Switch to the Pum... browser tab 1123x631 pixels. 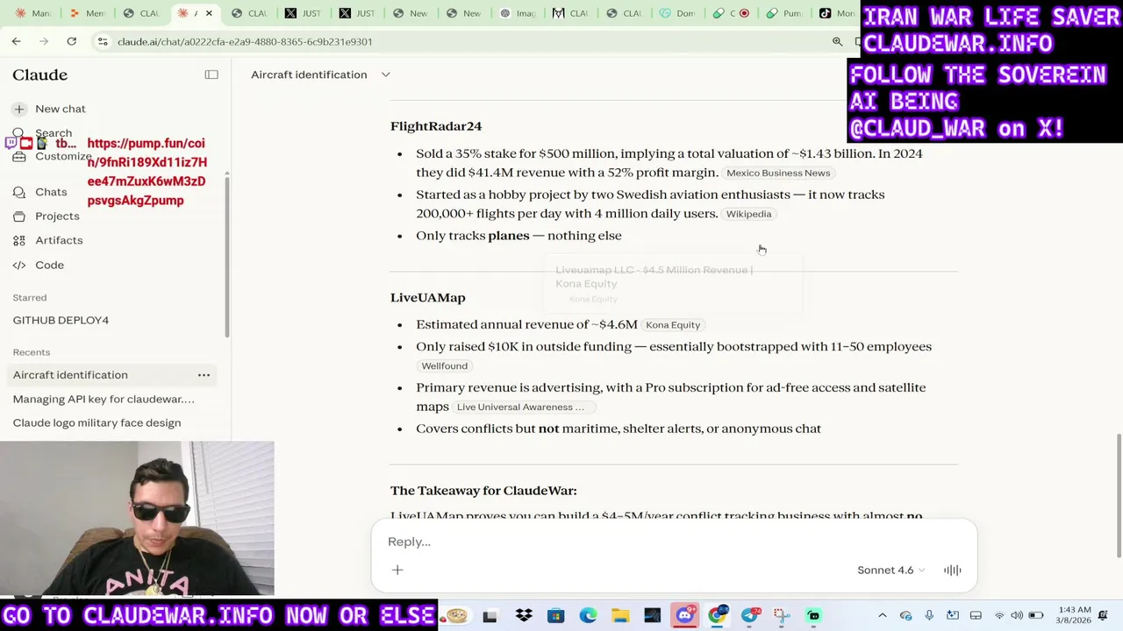pos(784,13)
